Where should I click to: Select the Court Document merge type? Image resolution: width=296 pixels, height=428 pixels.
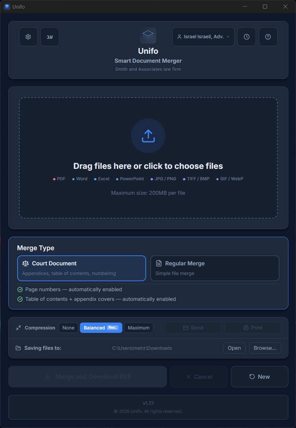tap(82, 268)
